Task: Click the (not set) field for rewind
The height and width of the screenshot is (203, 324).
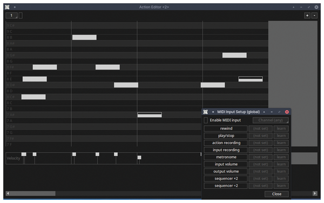Action: tap(260, 128)
